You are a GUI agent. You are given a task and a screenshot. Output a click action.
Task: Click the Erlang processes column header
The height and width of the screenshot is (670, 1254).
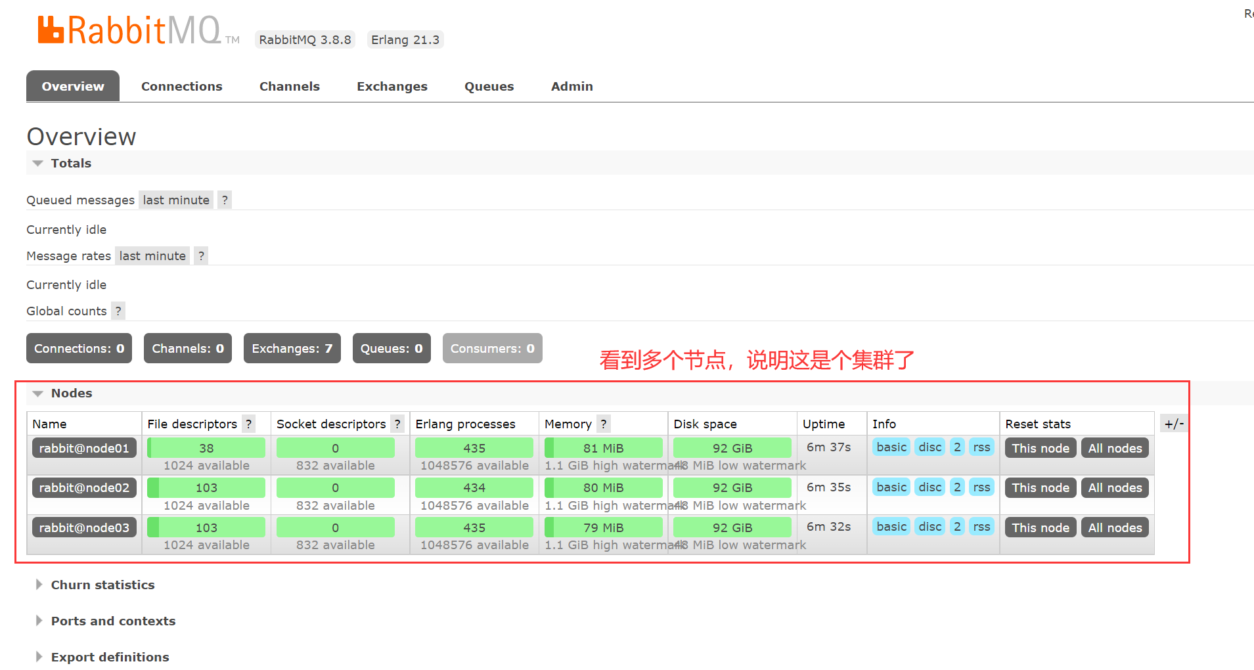pos(465,424)
